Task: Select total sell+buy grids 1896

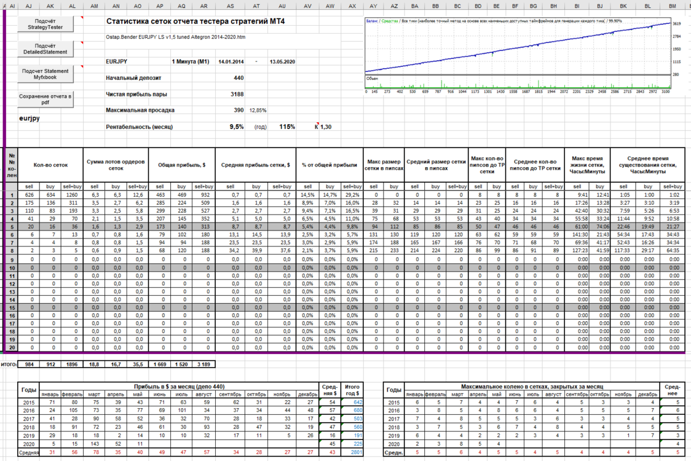Action: click(x=72, y=364)
